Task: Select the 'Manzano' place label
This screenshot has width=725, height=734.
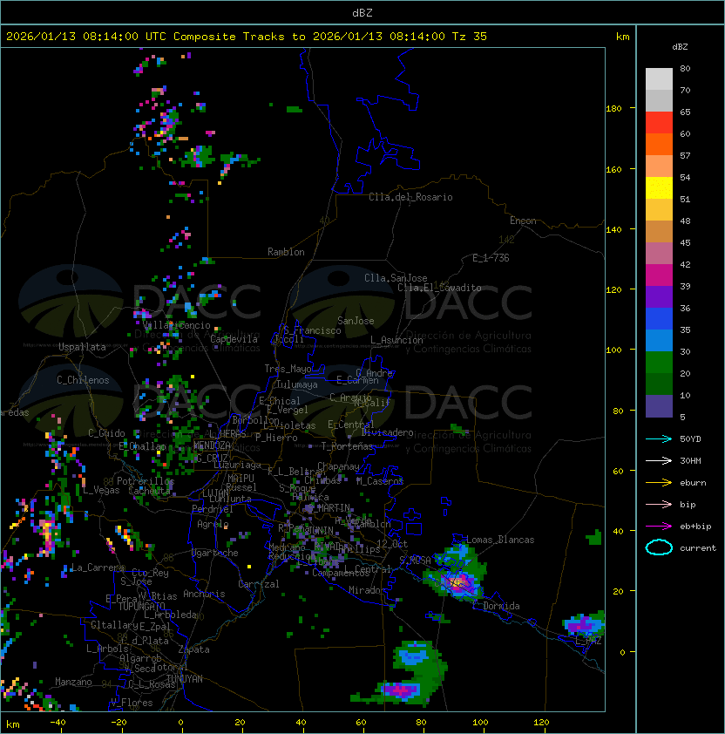Action: pyautogui.click(x=73, y=682)
